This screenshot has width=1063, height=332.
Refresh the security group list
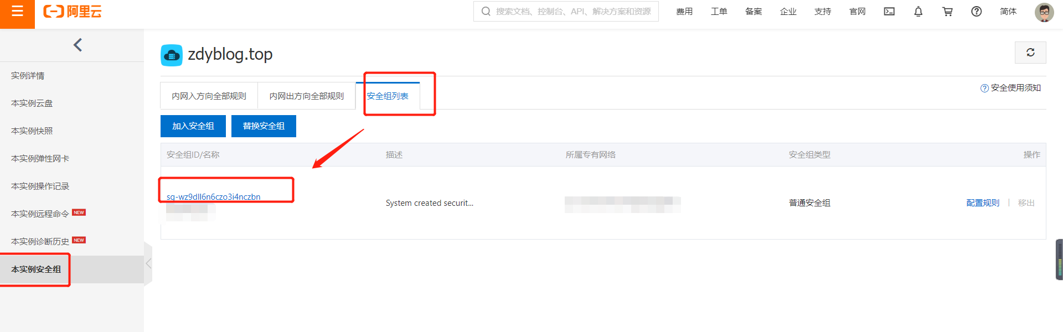click(x=1030, y=53)
